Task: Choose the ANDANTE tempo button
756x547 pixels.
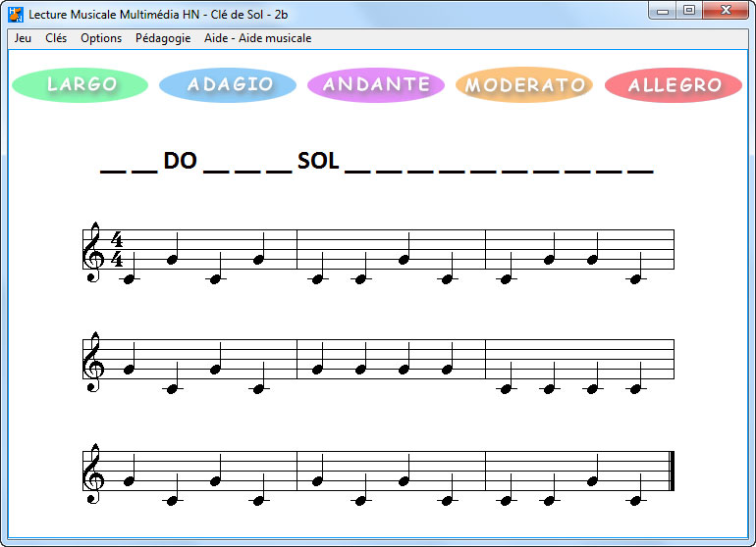Action: click(x=376, y=84)
